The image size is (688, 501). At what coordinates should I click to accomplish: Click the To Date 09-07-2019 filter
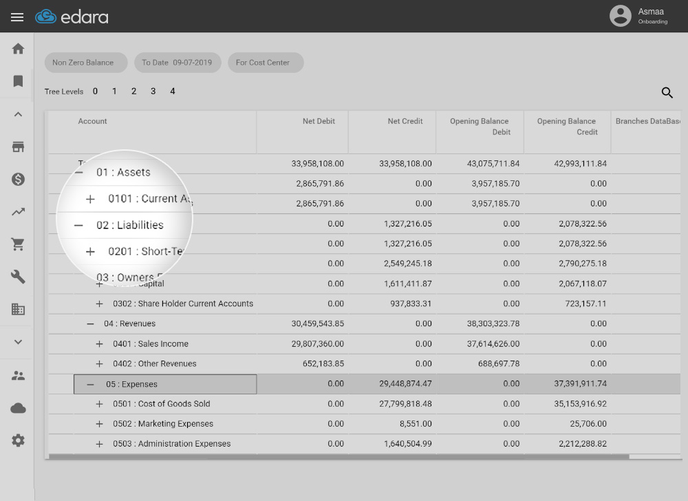click(178, 63)
